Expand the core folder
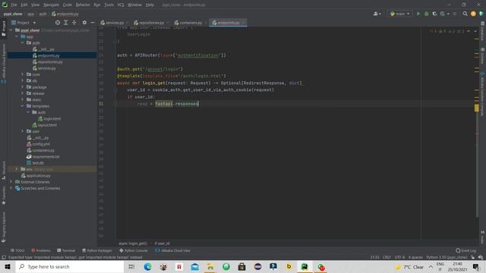The height and width of the screenshot is (273, 486). [22, 74]
